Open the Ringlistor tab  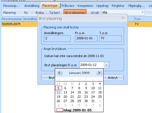(x=118, y=6)
